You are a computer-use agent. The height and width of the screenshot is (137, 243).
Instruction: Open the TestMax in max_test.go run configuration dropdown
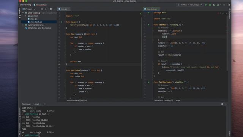point(190,5)
